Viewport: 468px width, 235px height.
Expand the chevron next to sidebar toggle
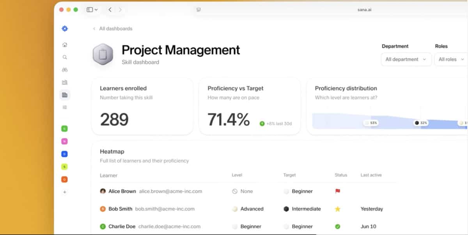tap(96, 10)
